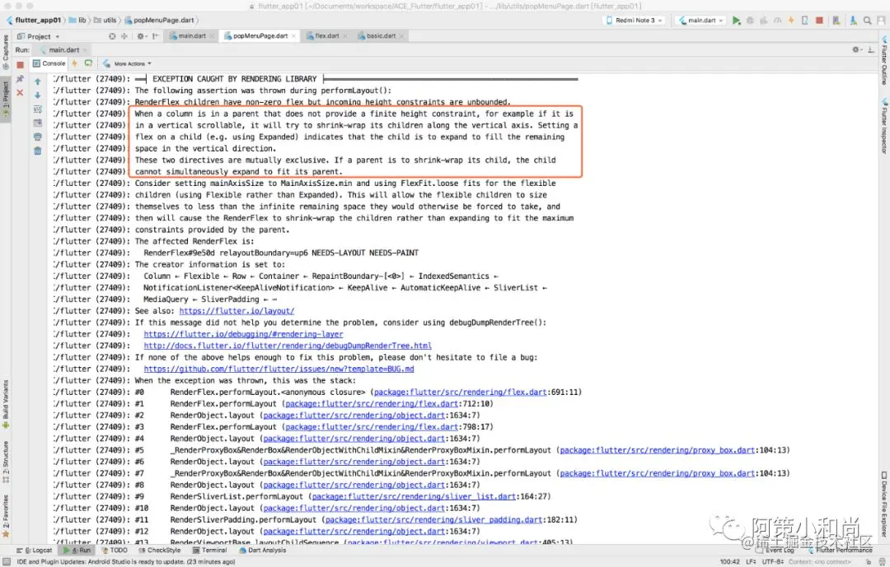Open Project panel gear settings menu
This screenshot has width=890, height=567.
(141, 36)
